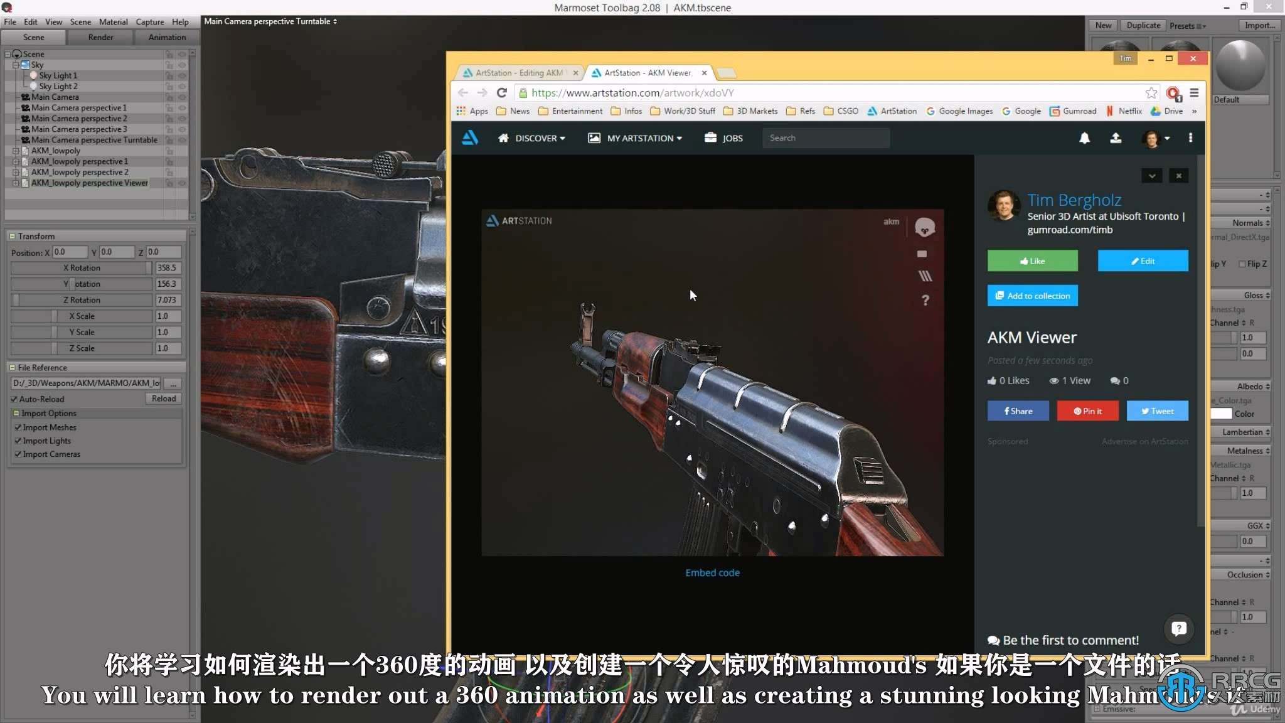Click the lock icon on AKM_lowpoly row

(169, 151)
